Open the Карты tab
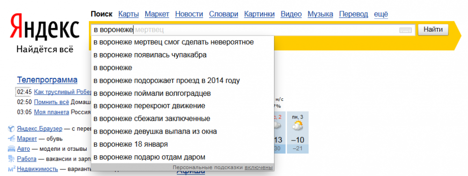468x176 pixels. coord(128,14)
